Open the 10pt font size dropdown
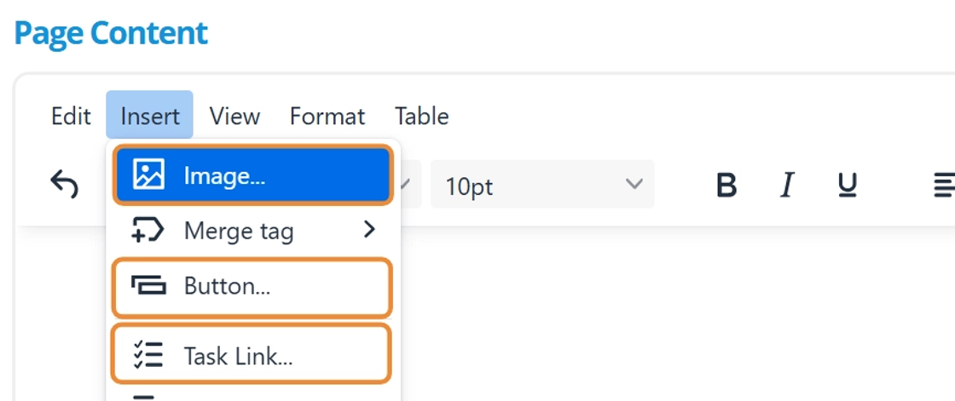The height and width of the screenshot is (401, 955). [x=542, y=185]
